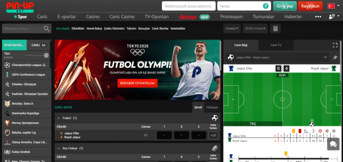This screenshot has height=162, width=343.
Task: Click the Brezilya Seria A league icon
Action: click(7, 103)
